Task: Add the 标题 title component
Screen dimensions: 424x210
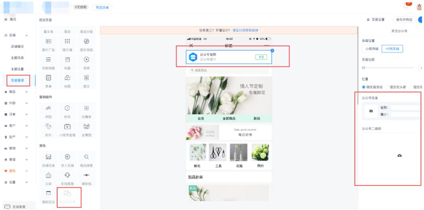Action: coord(67,63)
